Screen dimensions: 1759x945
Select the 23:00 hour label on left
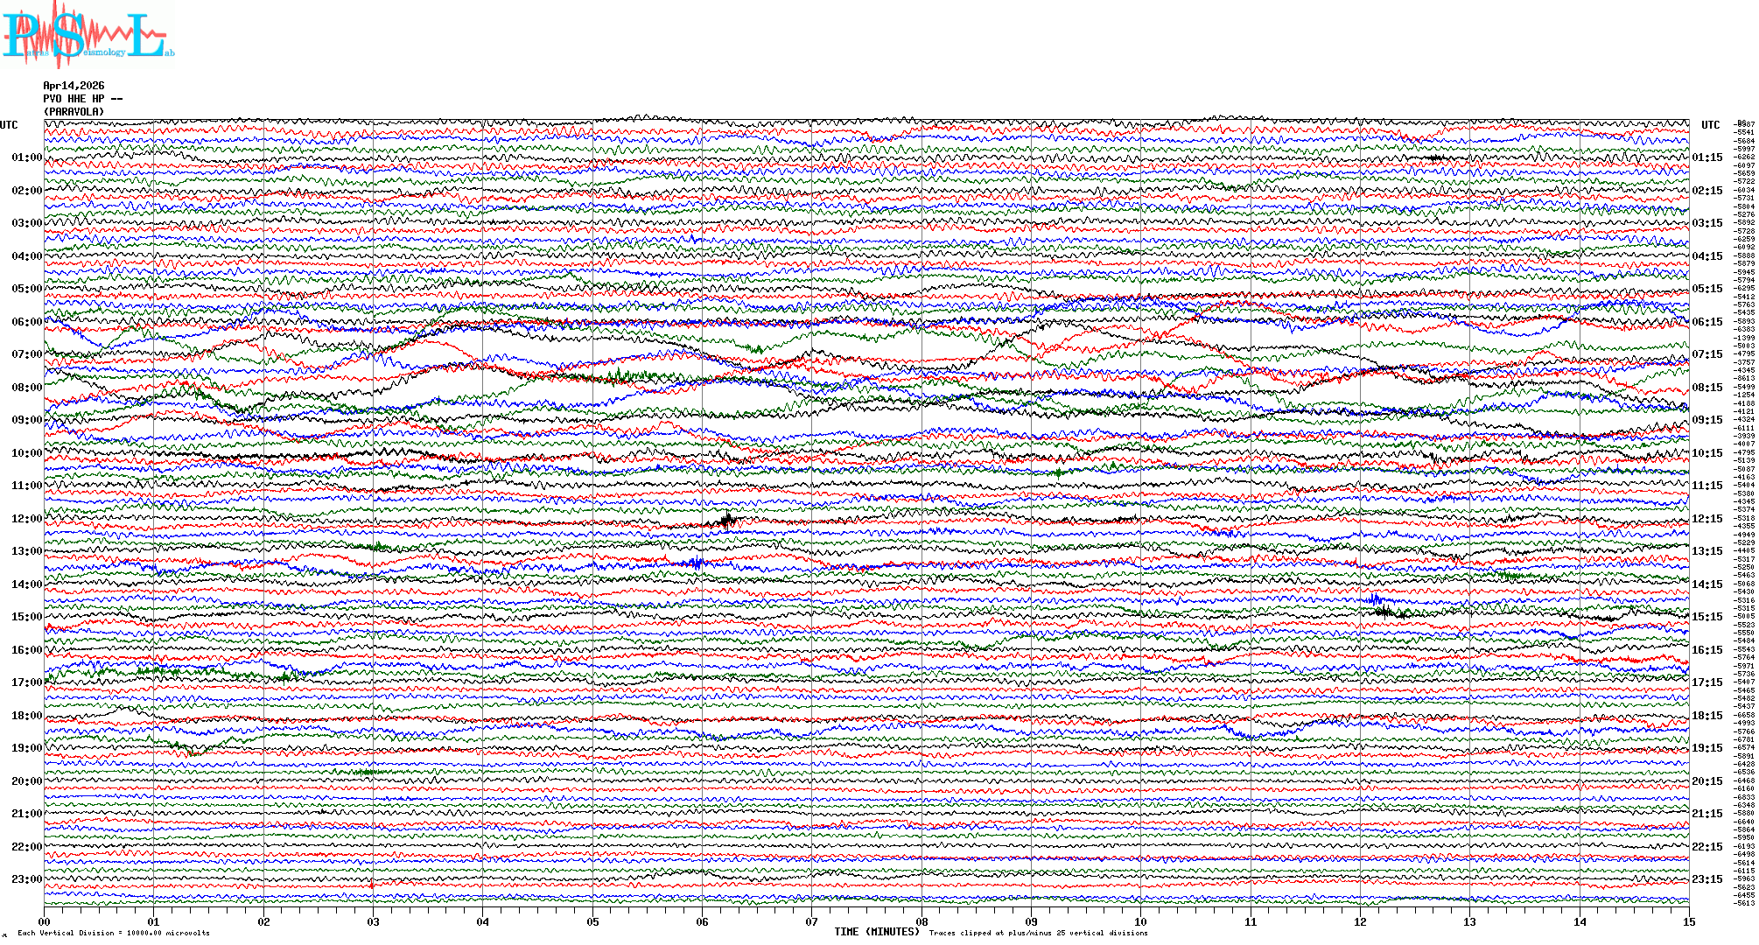(x=26, y=879)
